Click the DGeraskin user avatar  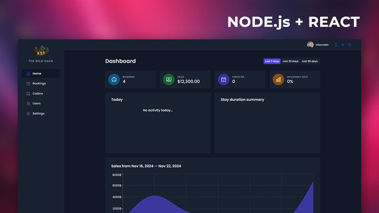pyautogui.click(x=310, y=45)
